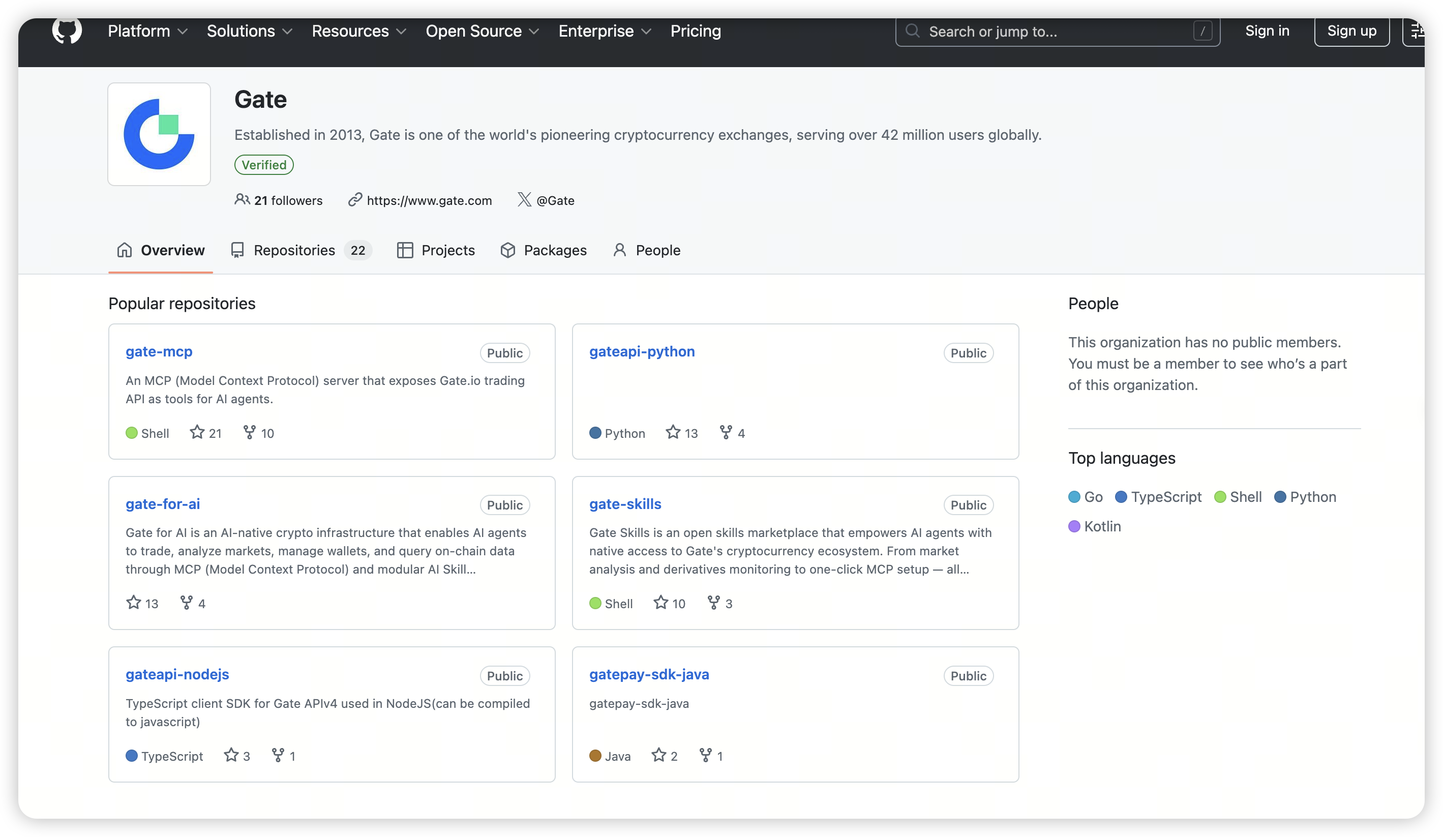Open the gate-for-ai repository link
Image resolution: width=1443 pixels, height=837 pixels.
pyautogui.click(x=163, y=504)
